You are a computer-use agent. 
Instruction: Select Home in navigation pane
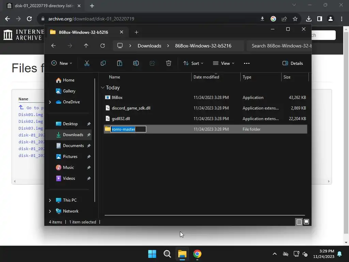coord(68,80)
